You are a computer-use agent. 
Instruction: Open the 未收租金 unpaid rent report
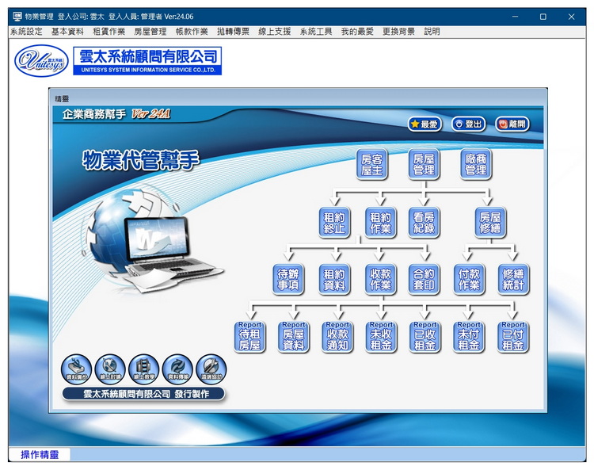pyautogui.click(x=381, y=336)
